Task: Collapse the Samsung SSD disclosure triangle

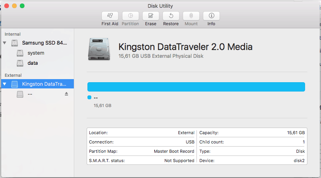Action: [5, 43]
